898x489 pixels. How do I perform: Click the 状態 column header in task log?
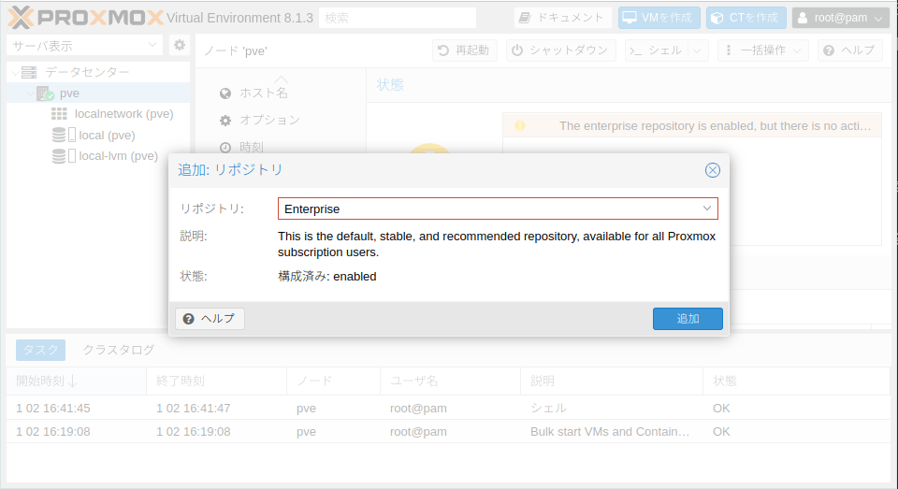coord(797,381)
